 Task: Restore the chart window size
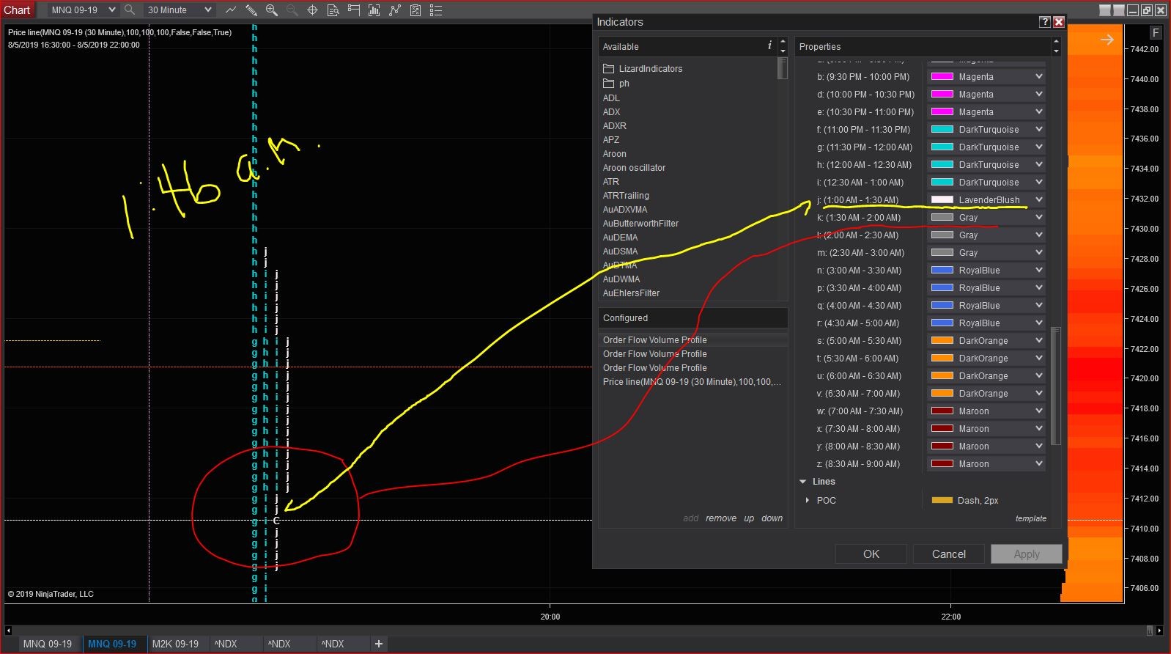pyautogui.click(x=1147, y=10)
